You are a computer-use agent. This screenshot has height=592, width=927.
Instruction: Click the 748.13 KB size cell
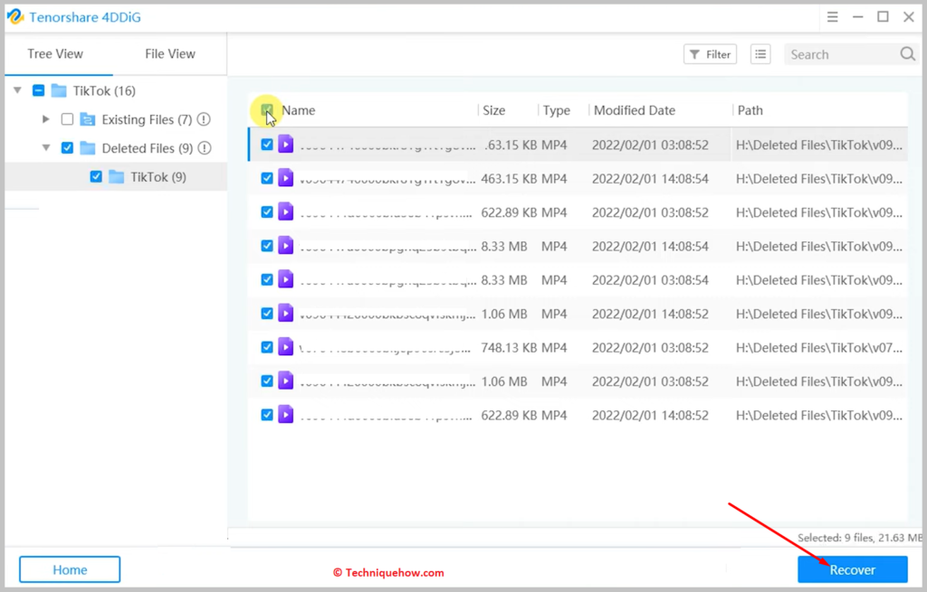[x=509, y=348]
